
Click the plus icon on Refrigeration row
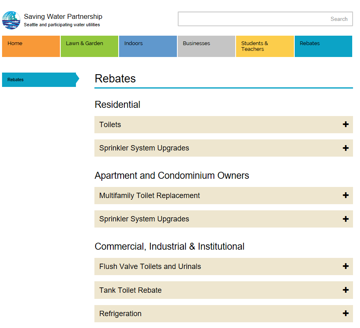[346, 314]
